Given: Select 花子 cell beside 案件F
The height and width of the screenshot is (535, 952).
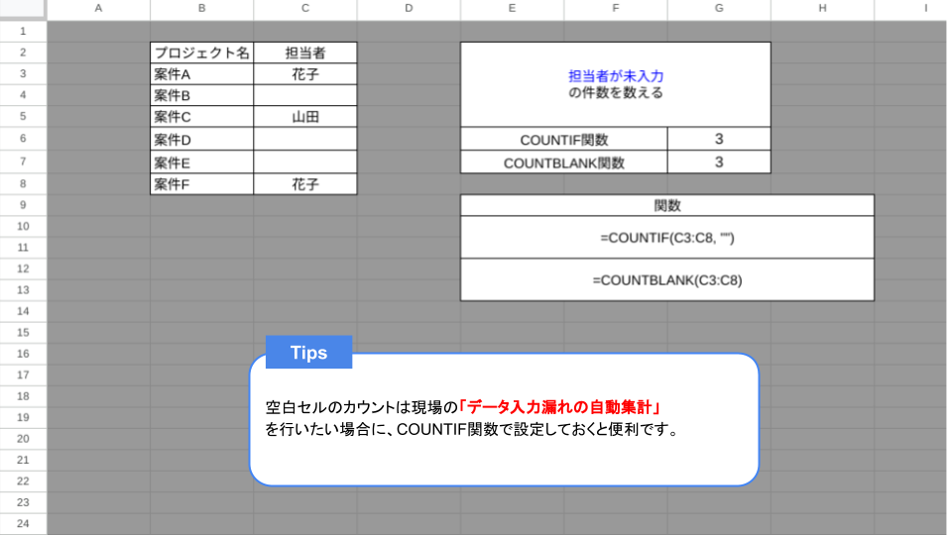Looking at the screenshot, I should click(305, 184).
